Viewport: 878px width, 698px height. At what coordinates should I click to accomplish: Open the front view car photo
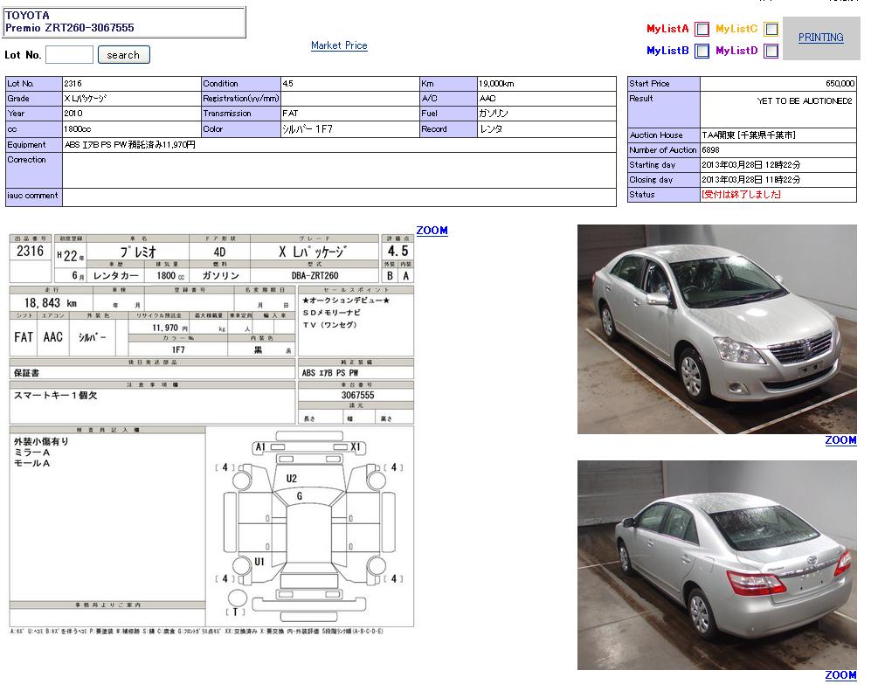point(716,329)
